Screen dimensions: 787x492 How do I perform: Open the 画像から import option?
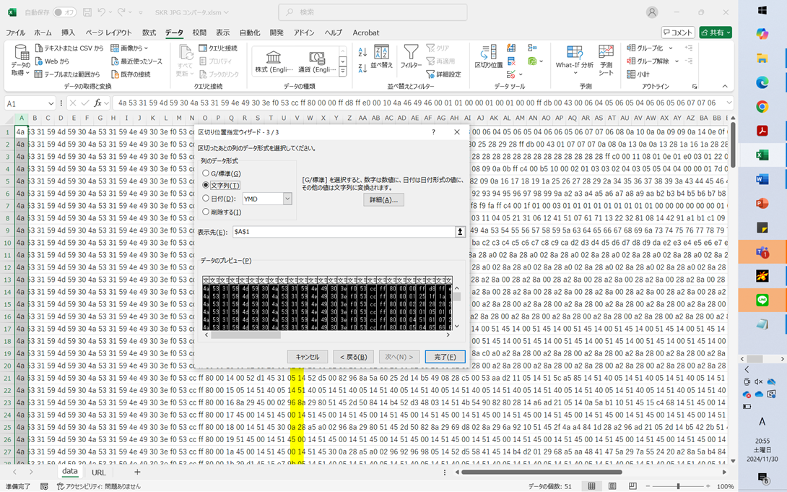coord(129,48)
